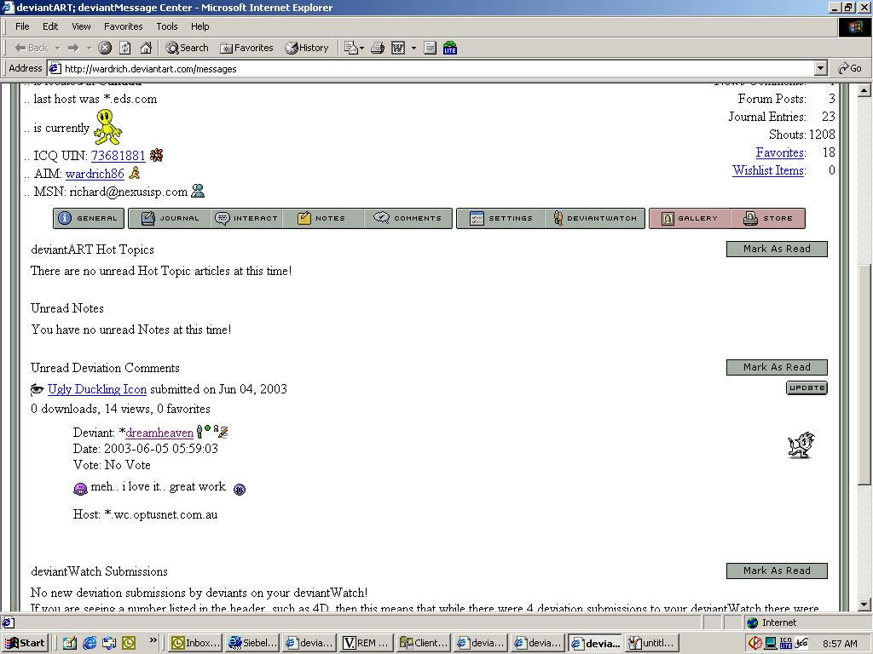This screenshot has height=654, width=873.
Task: Click the Go button
Action: tap(851, 68)
